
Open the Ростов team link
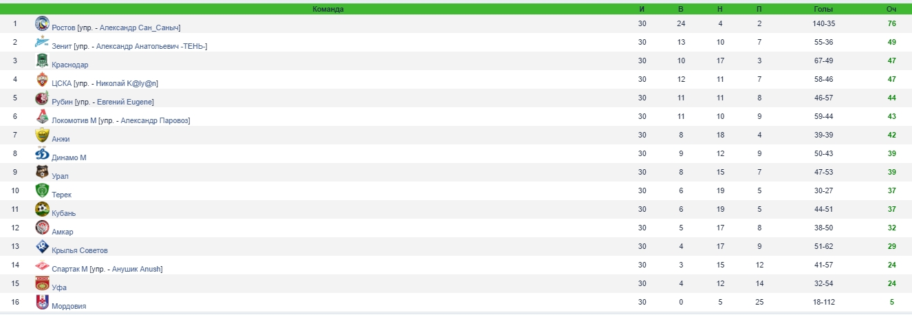(64, 28)
